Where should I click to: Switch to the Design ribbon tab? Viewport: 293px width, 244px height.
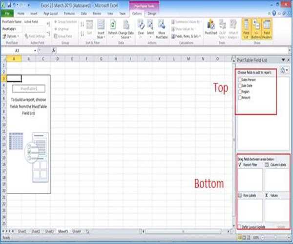[x=152, y=14]
